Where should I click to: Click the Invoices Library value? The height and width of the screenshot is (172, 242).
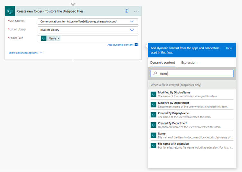tap(50, 30)
